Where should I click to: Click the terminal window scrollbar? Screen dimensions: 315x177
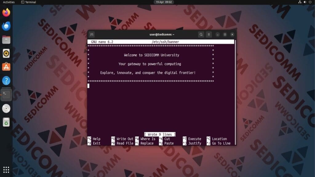pos(235,92)
